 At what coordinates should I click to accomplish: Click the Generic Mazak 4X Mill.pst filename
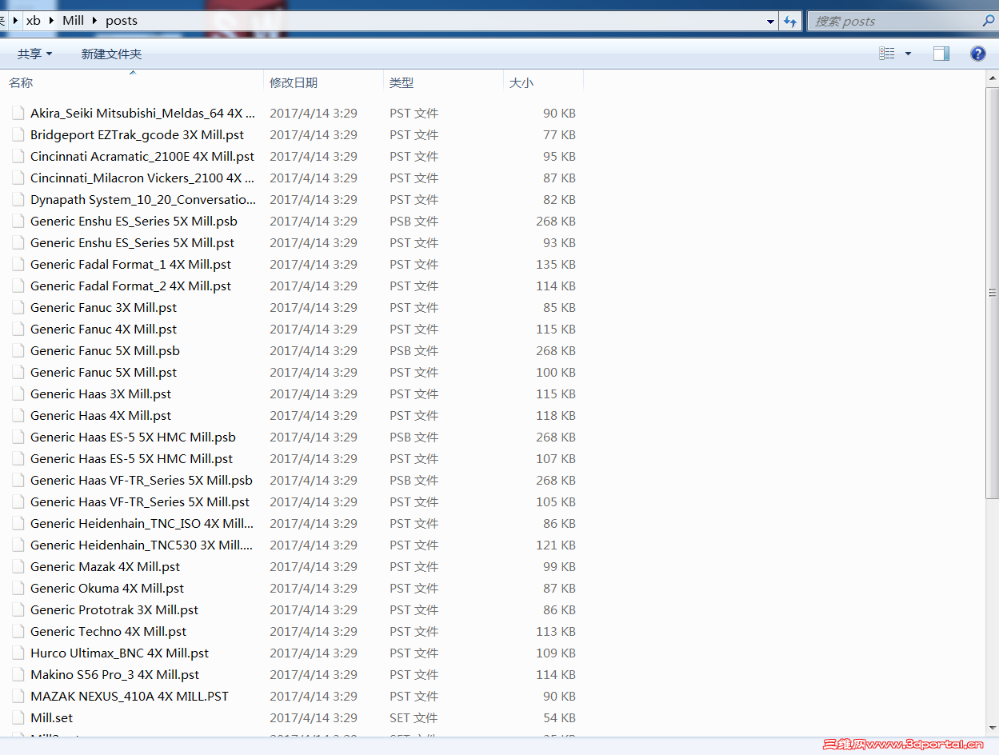click(106, 566)
